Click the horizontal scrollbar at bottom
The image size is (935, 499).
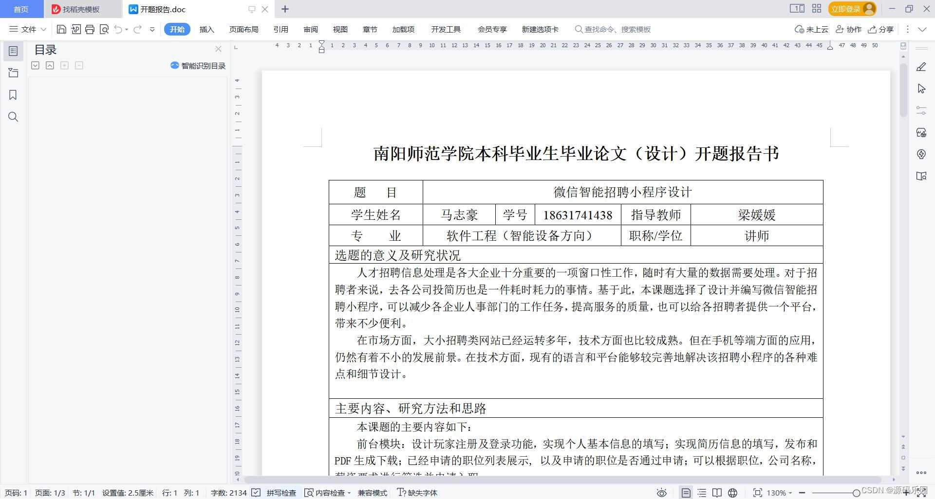click(x=562, y=480)
